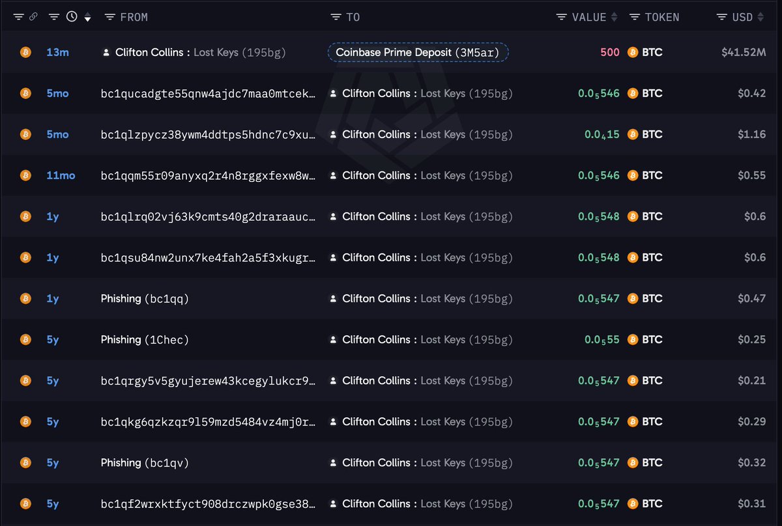
Task: Open the filter icon beside the VALUE header
Action: coord(561,17)
